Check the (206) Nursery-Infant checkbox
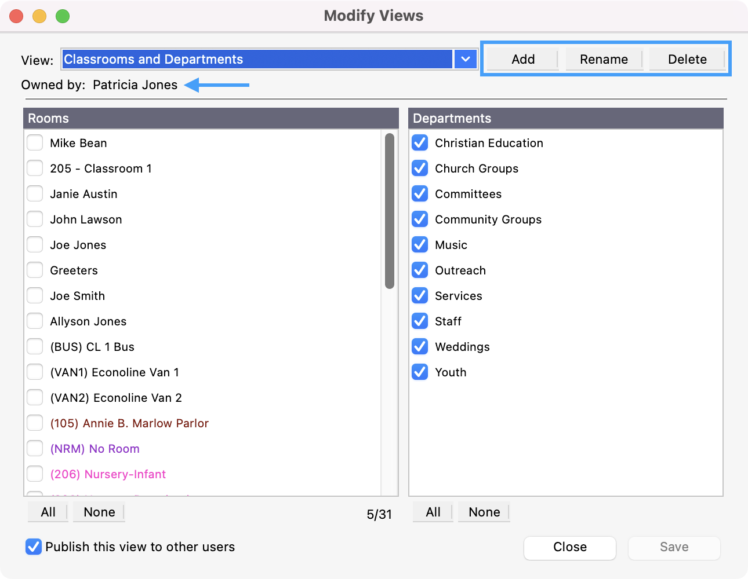Viewport: 748px width, 579px height. [x=35, y=474]
